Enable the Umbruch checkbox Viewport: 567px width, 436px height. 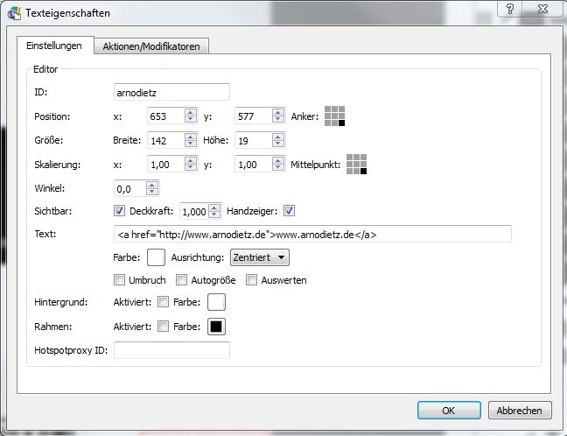coord(120,280)
